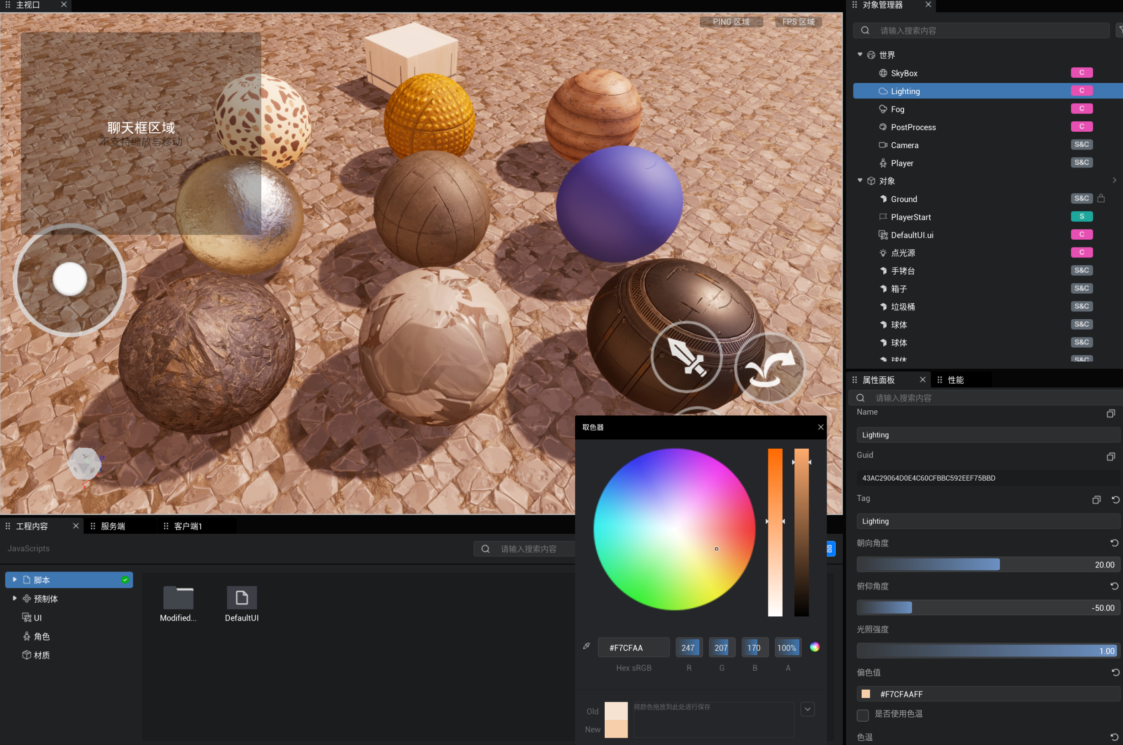
Task: Click the PlayerStart S badge
Action: [1082, 217]
